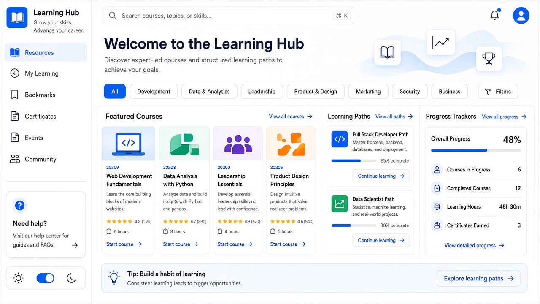Start the Data Analysis with Python course
The width and height of the screenshot is (540, 304).
(181, 244)
